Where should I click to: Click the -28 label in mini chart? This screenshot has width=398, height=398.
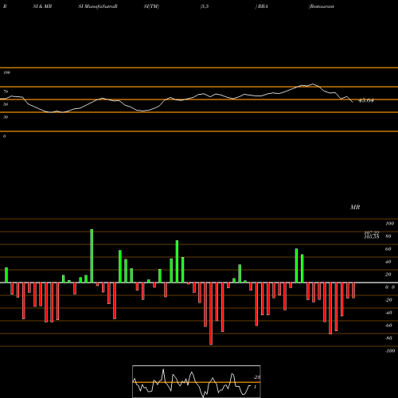point(257,377)
